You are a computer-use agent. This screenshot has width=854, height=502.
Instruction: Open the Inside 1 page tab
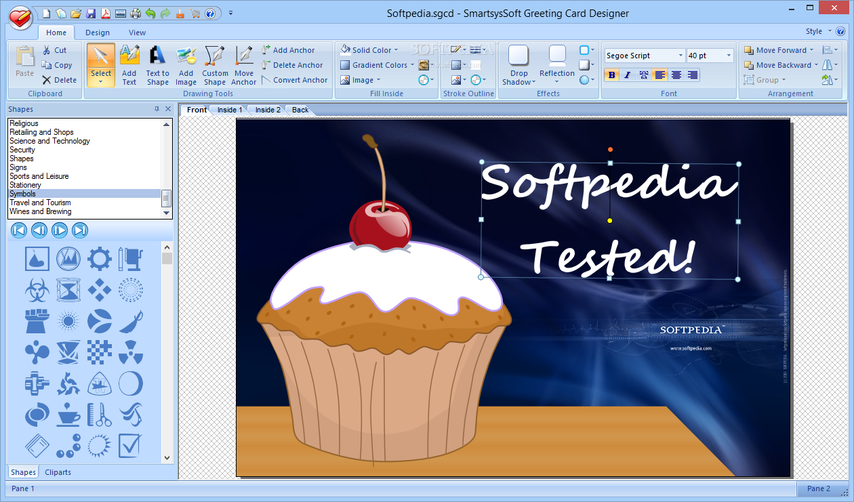point(229,110)
